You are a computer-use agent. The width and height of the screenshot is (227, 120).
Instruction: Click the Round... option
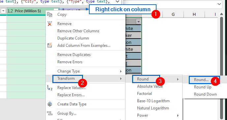(201, 80)
